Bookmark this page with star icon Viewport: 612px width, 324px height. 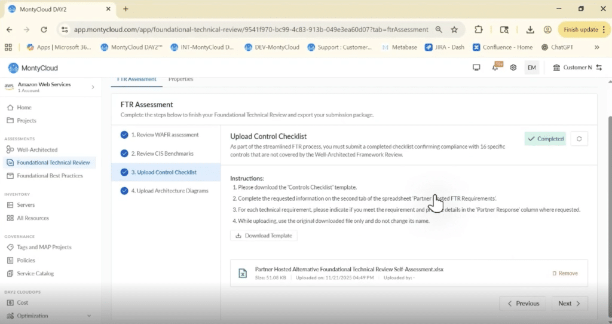pyautogui.click(x=454, y=29)
